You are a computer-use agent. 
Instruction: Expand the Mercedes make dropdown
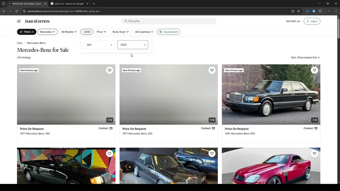48,32
